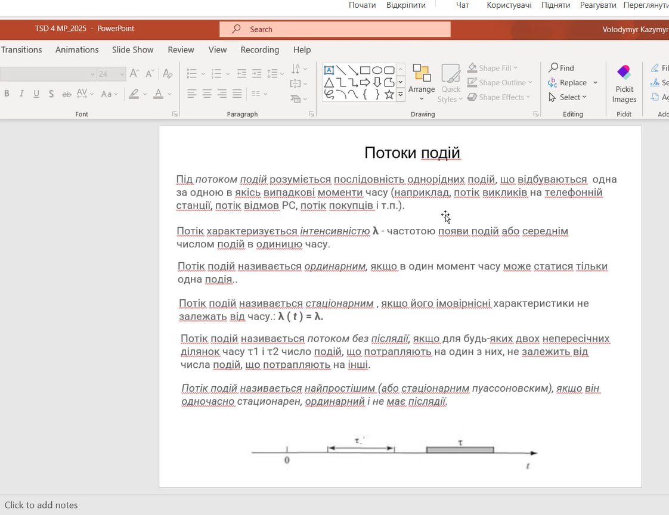Screen dimensions: 669x515
Task: Select the 5-point star shape
Action: [389, 95]
